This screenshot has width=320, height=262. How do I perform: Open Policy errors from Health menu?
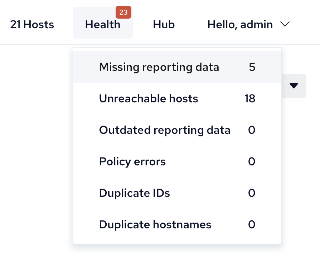coord(132,161)
